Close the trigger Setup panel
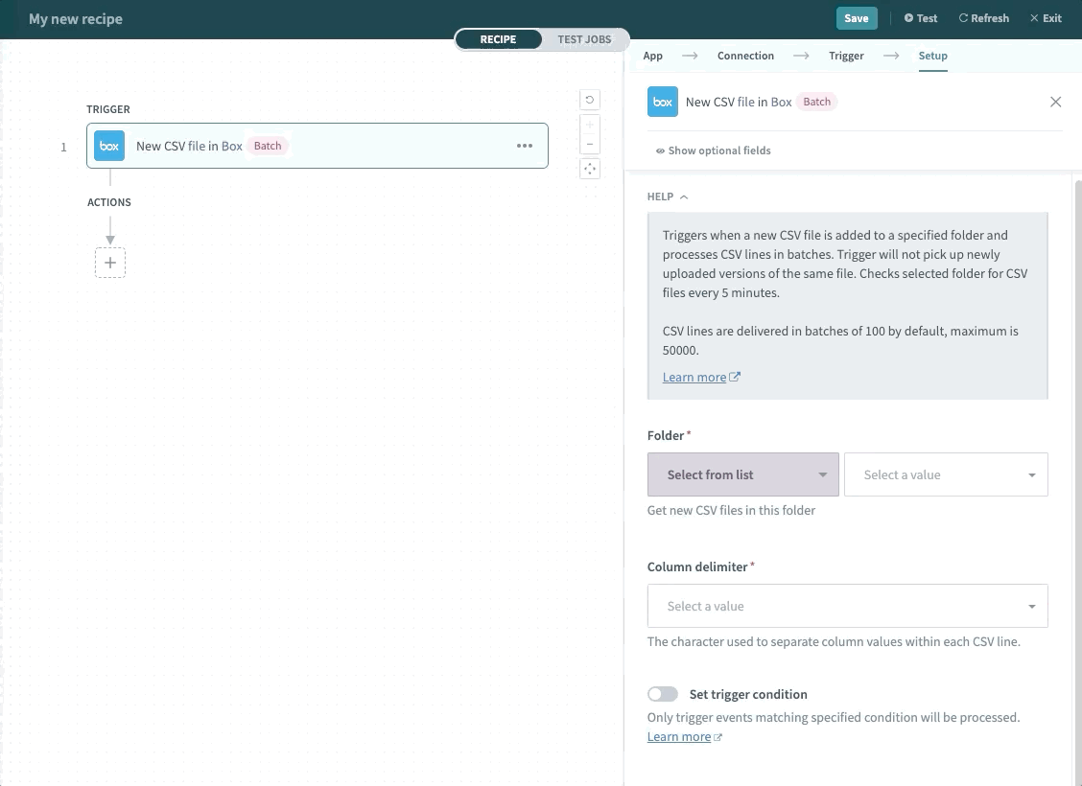The image size is (1082, 786). pos(1056,101)
